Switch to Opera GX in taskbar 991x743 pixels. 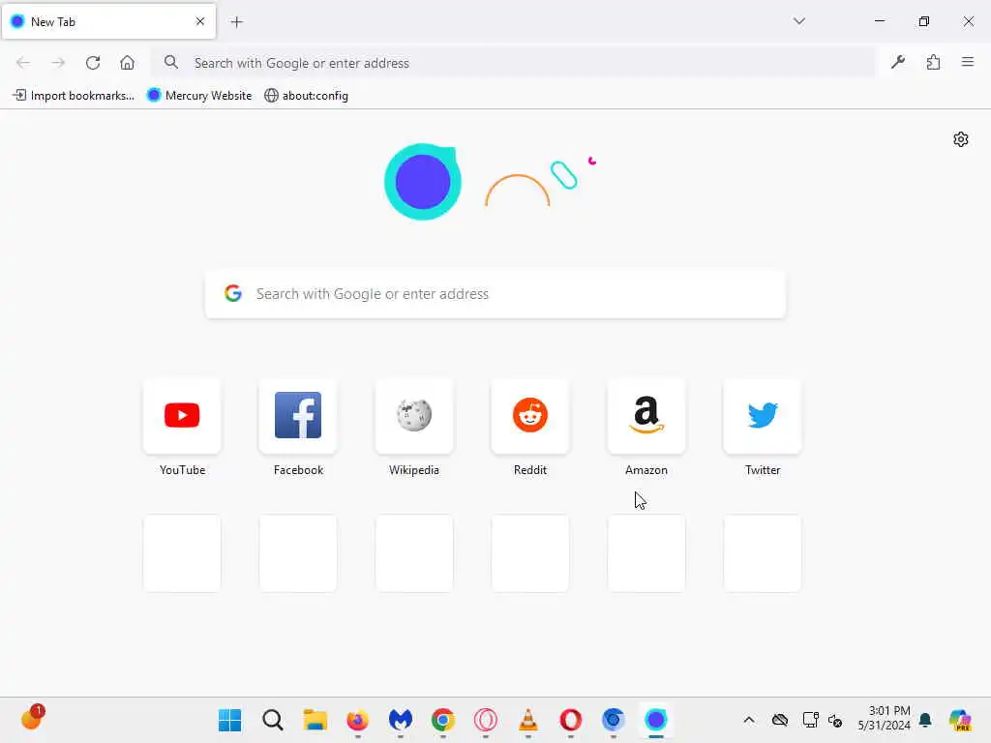486,720
